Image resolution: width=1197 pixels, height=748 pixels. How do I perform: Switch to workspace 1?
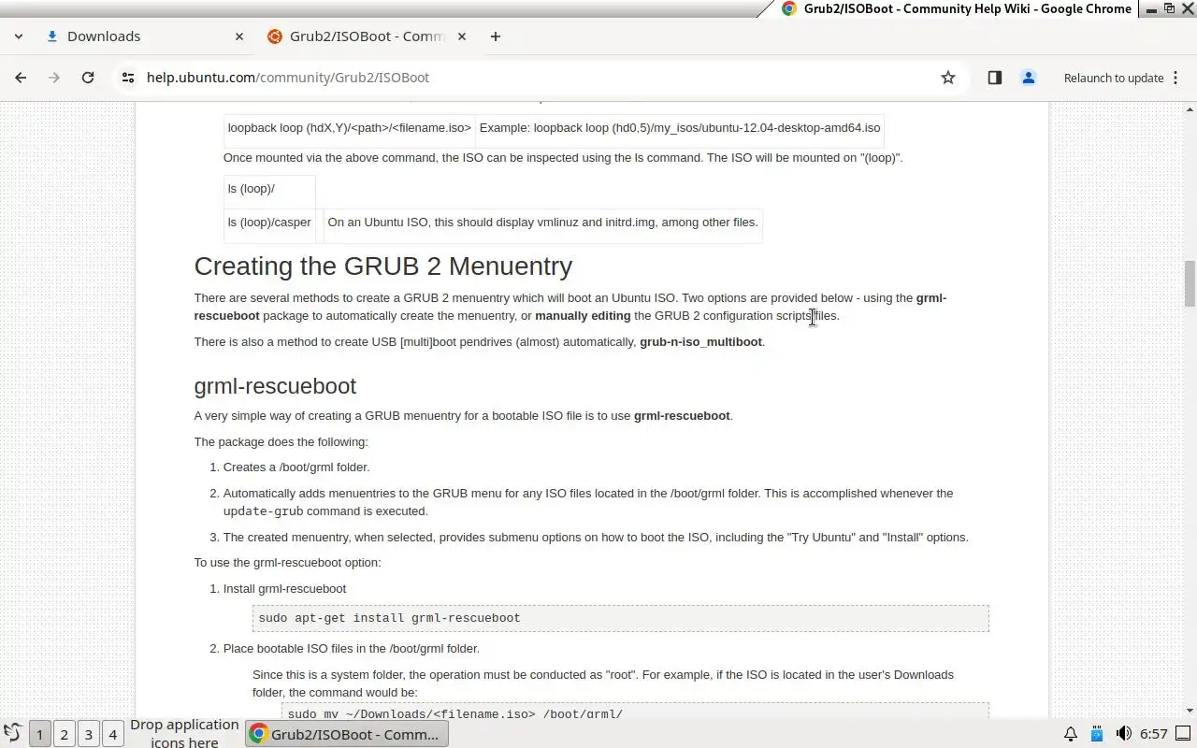pos(39,734)
